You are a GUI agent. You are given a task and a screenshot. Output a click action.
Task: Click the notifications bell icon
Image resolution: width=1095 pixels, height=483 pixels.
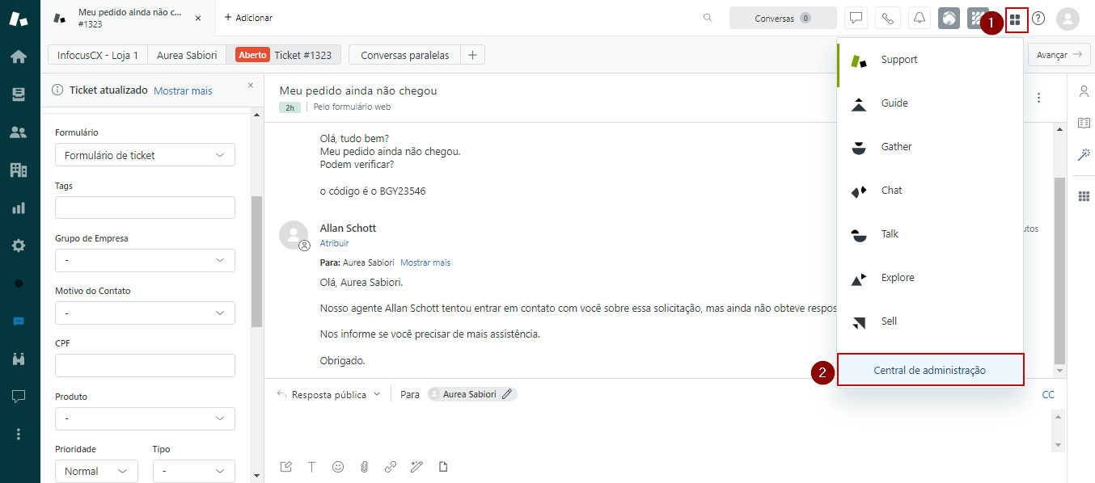[x=920, y=18]
